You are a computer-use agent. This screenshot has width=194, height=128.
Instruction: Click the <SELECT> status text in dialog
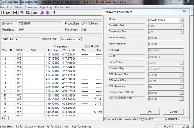[x=172, y=119]
